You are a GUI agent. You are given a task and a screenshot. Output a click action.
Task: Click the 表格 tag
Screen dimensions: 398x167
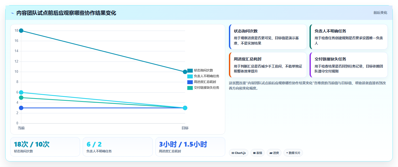click(x=257, y=153)
